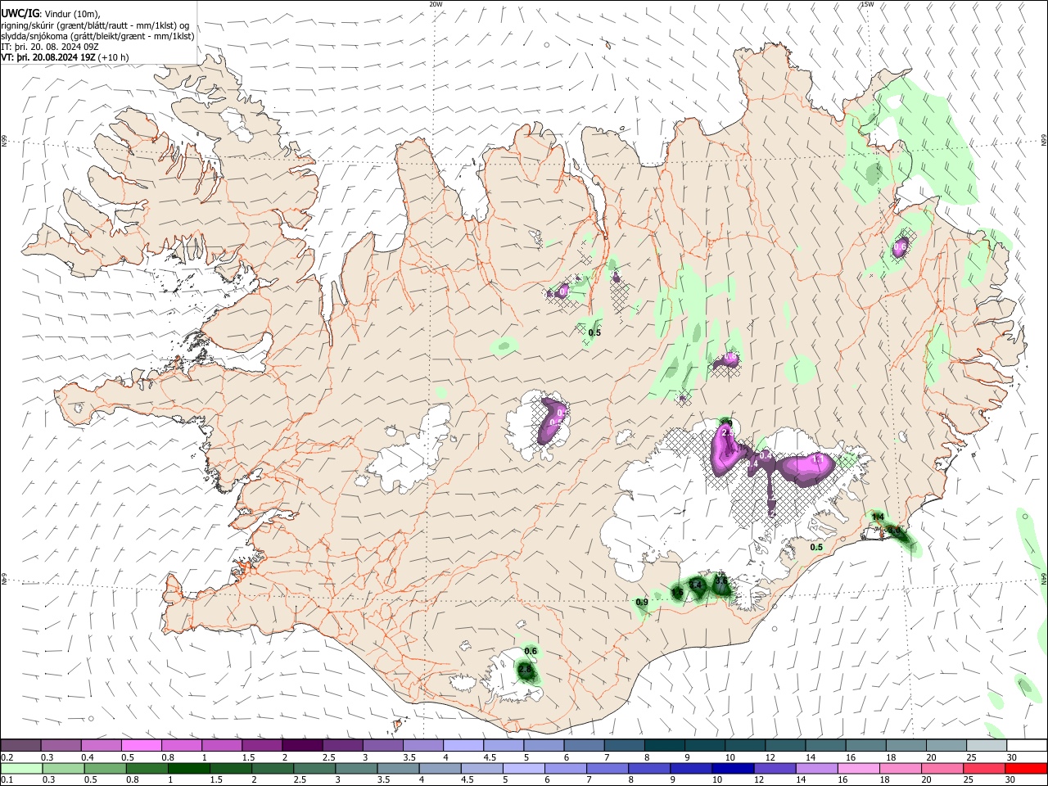Image resolution: width=1048 pixels, height=786 pixels.
Task: Select the light pink 0.5 swatch in the upper scale
Action: (x=142, y=745)
